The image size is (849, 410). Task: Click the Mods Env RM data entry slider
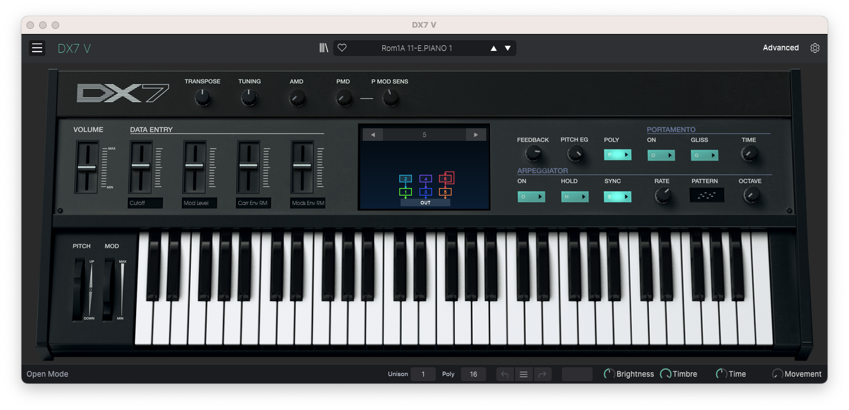coord(302,167)
